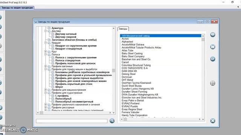Select EVRAZ Portland list entry
The image size is (241, 135).
(x=131, y=103)
